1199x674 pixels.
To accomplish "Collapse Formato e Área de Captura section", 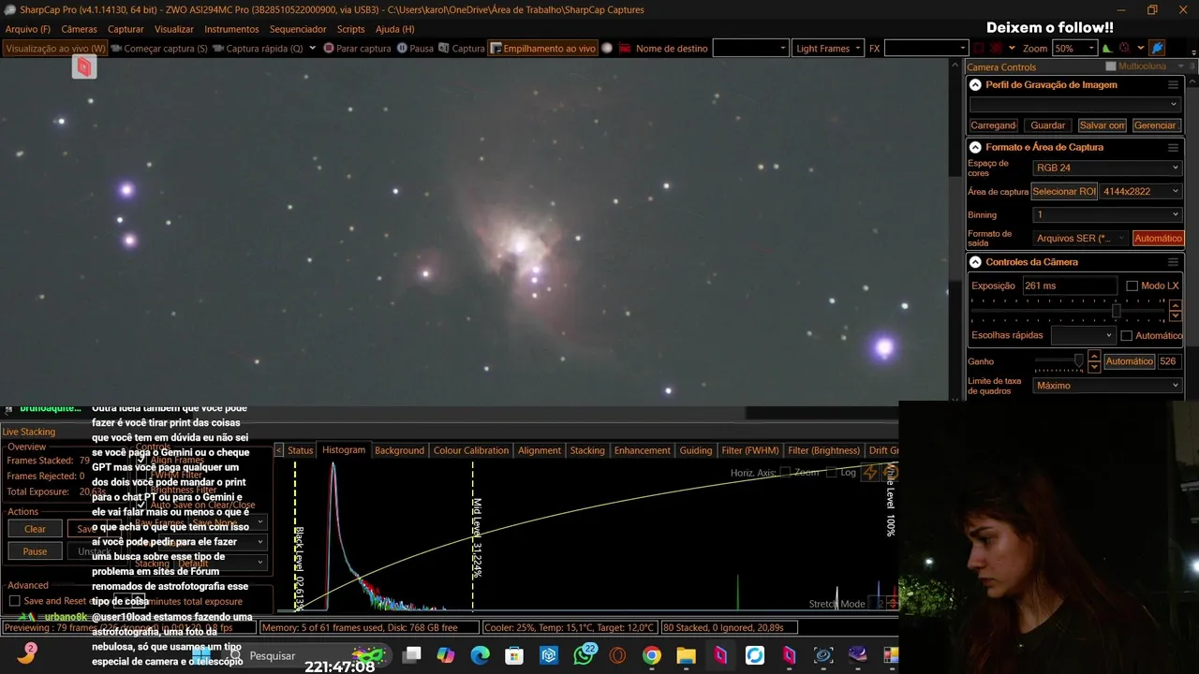I will pos(975,148).
